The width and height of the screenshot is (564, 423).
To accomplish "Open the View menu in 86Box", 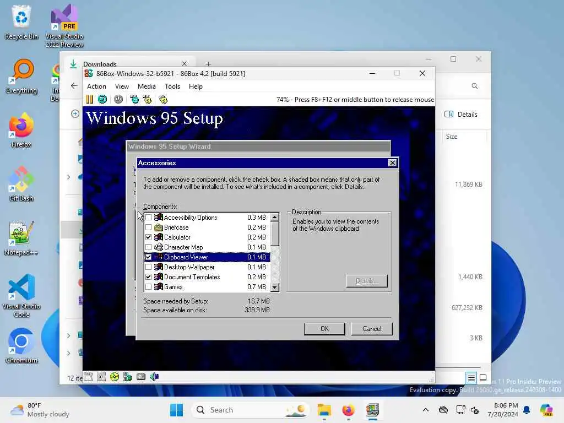I will [x=122, y=86].
